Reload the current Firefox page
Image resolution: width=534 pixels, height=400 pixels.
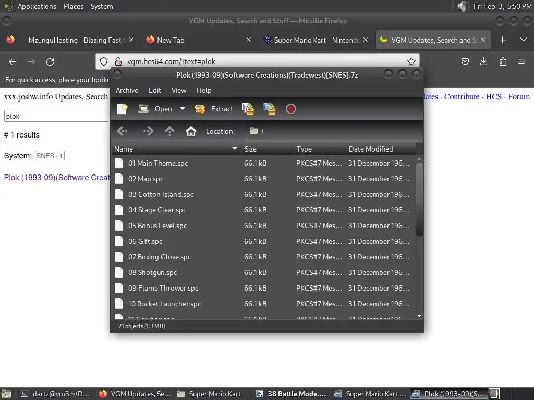(50, 61)
